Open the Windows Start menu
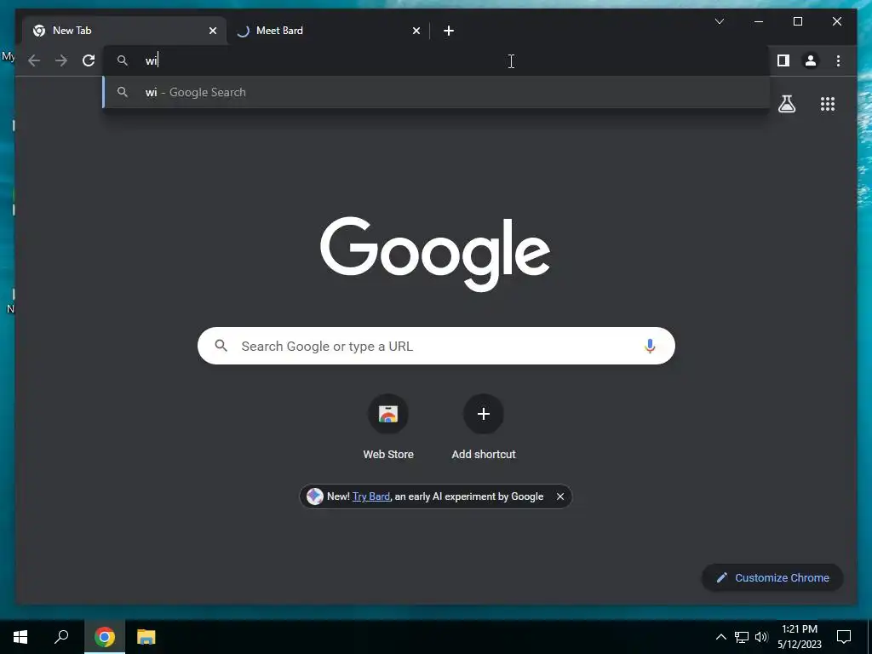 pyautogui.click(x=20, y=637)
